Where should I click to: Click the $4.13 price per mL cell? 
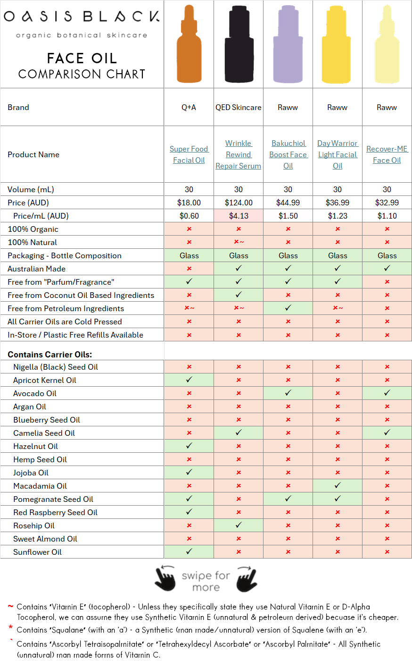coord(239,216)
